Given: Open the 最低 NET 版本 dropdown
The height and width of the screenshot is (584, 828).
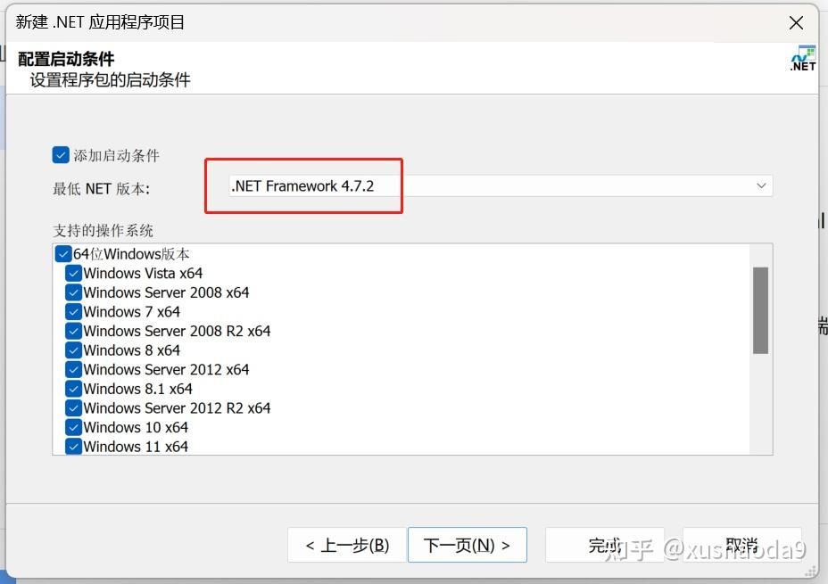Looking at the screenshot, I should coord(761,185).
